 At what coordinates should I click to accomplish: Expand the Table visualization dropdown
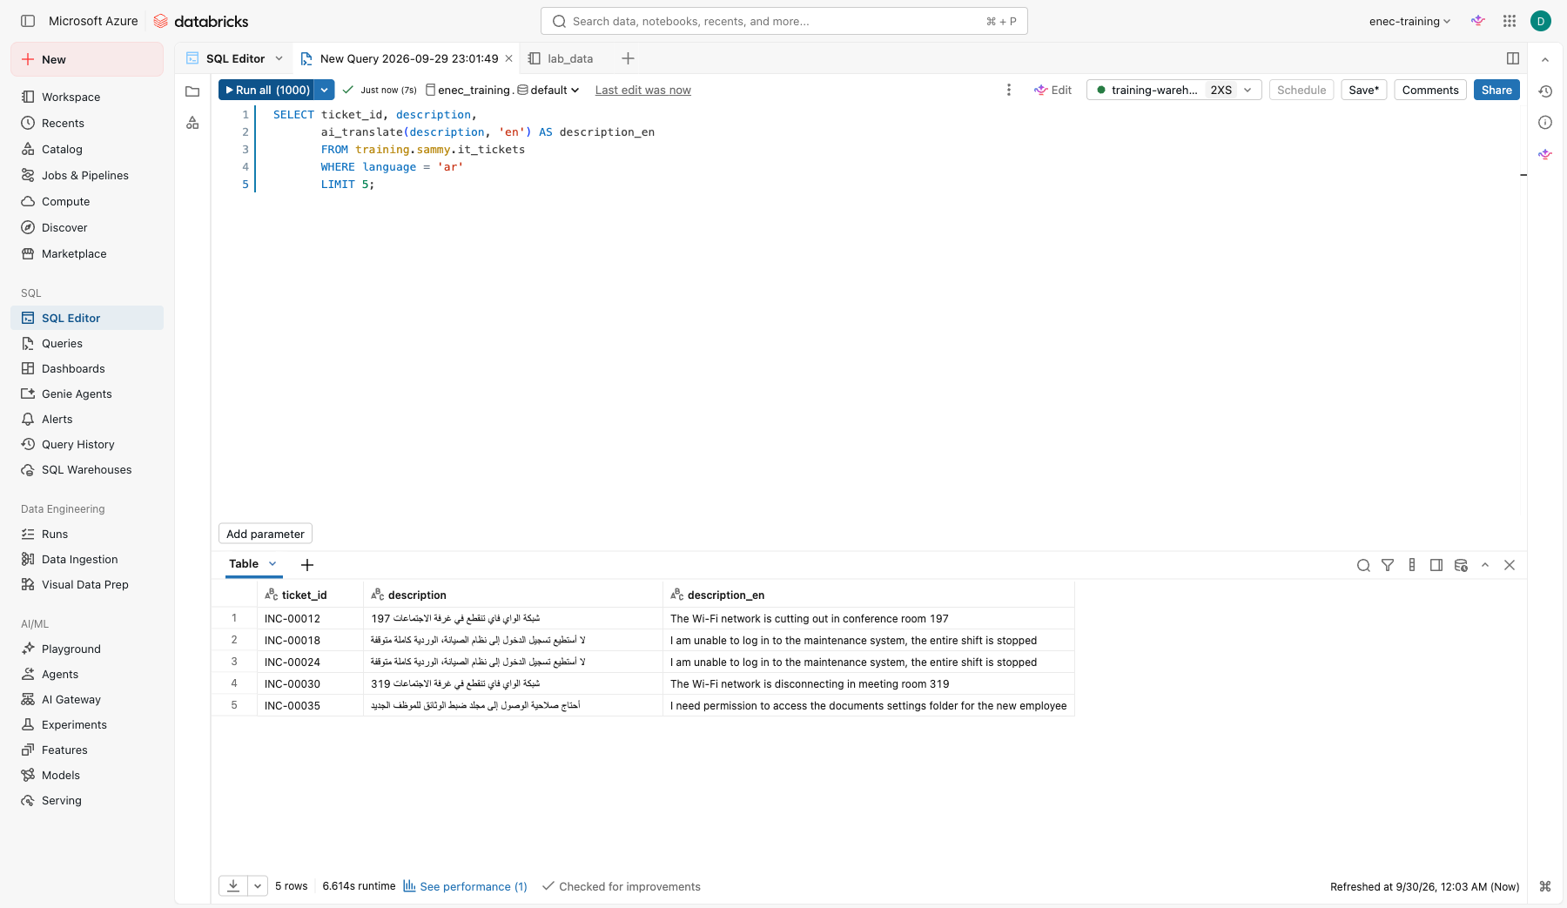(272, 564)
